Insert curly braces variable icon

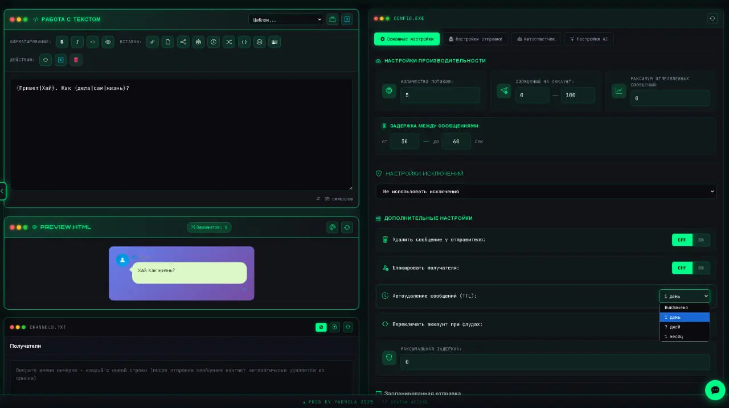[244, 41]
